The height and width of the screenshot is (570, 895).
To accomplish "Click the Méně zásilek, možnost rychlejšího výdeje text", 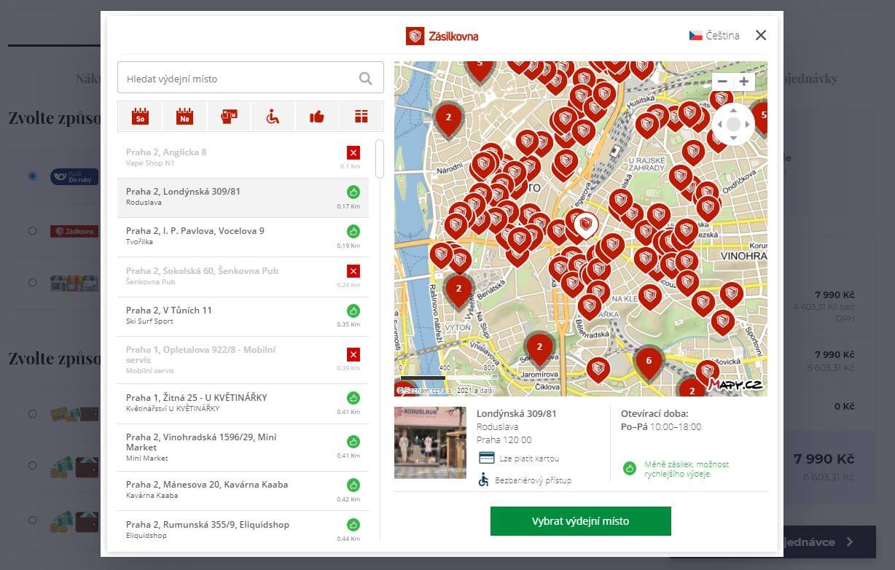I will pos(687,469).
